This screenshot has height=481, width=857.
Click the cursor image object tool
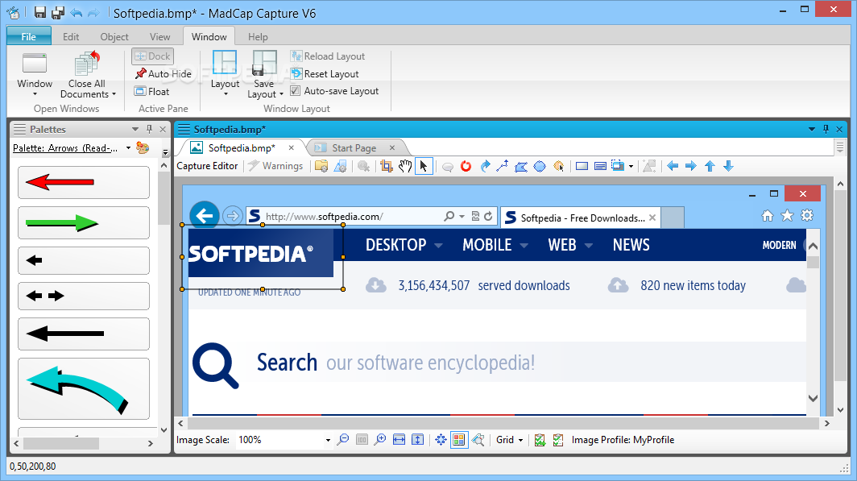pos(559,166)
